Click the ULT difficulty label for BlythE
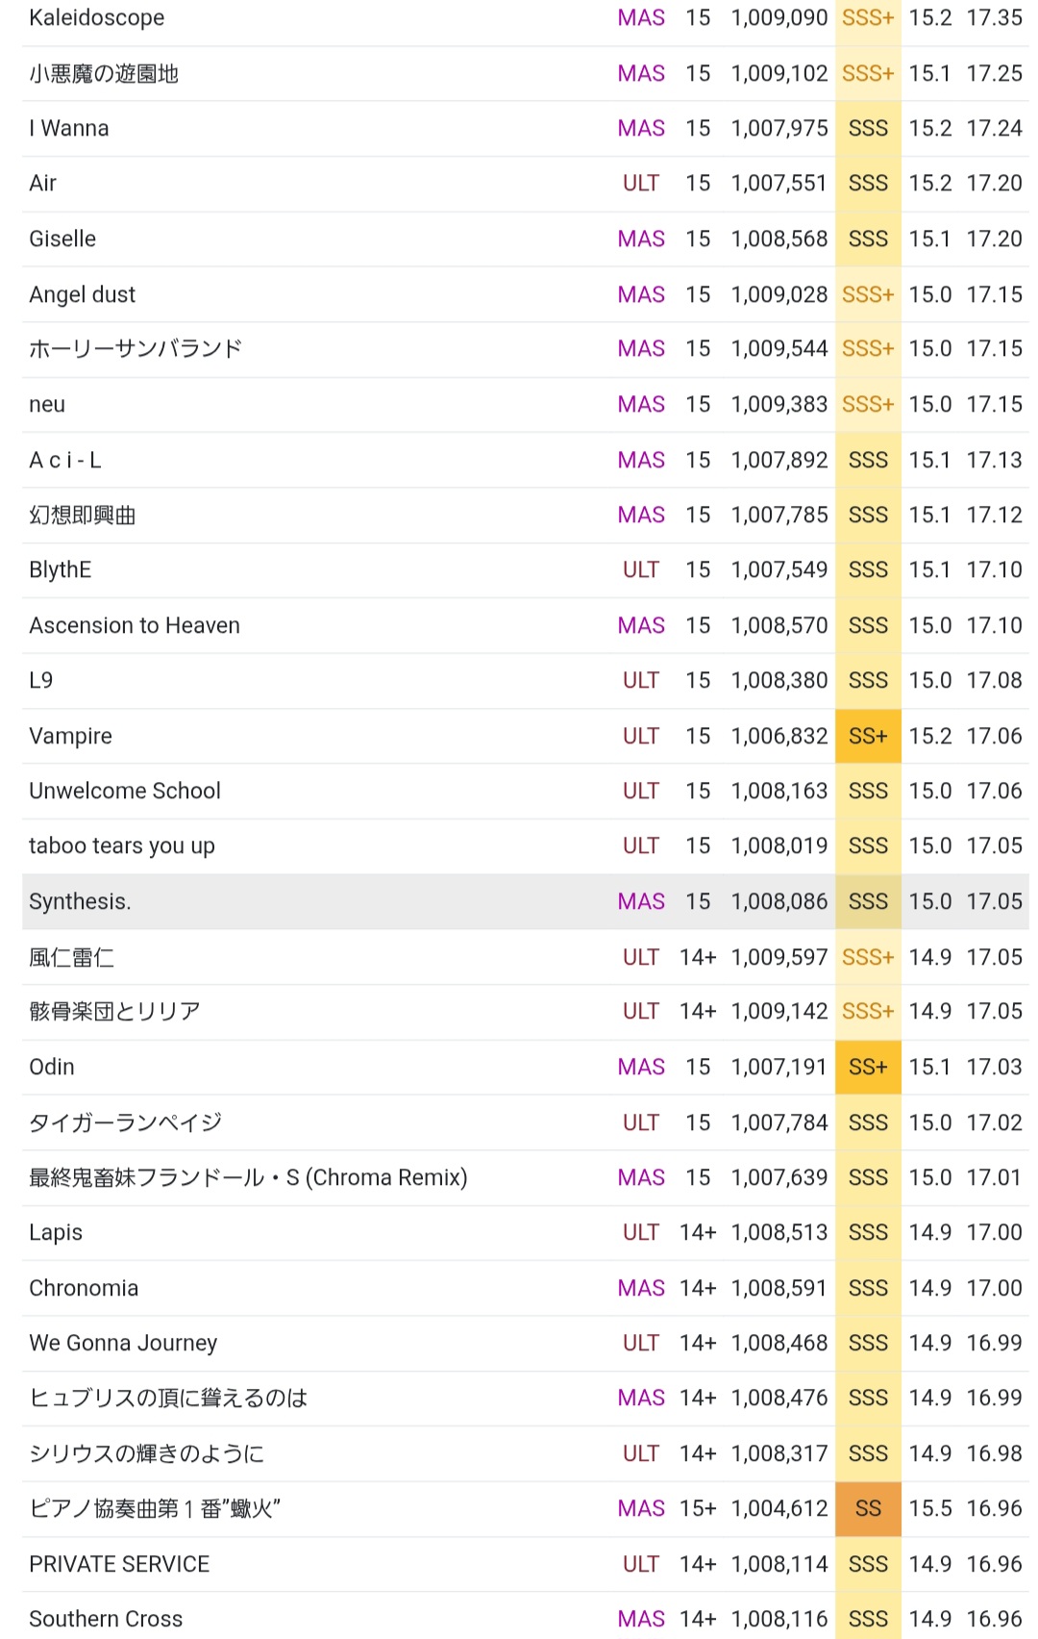The image size is (1038, 1639). point(641,570)
